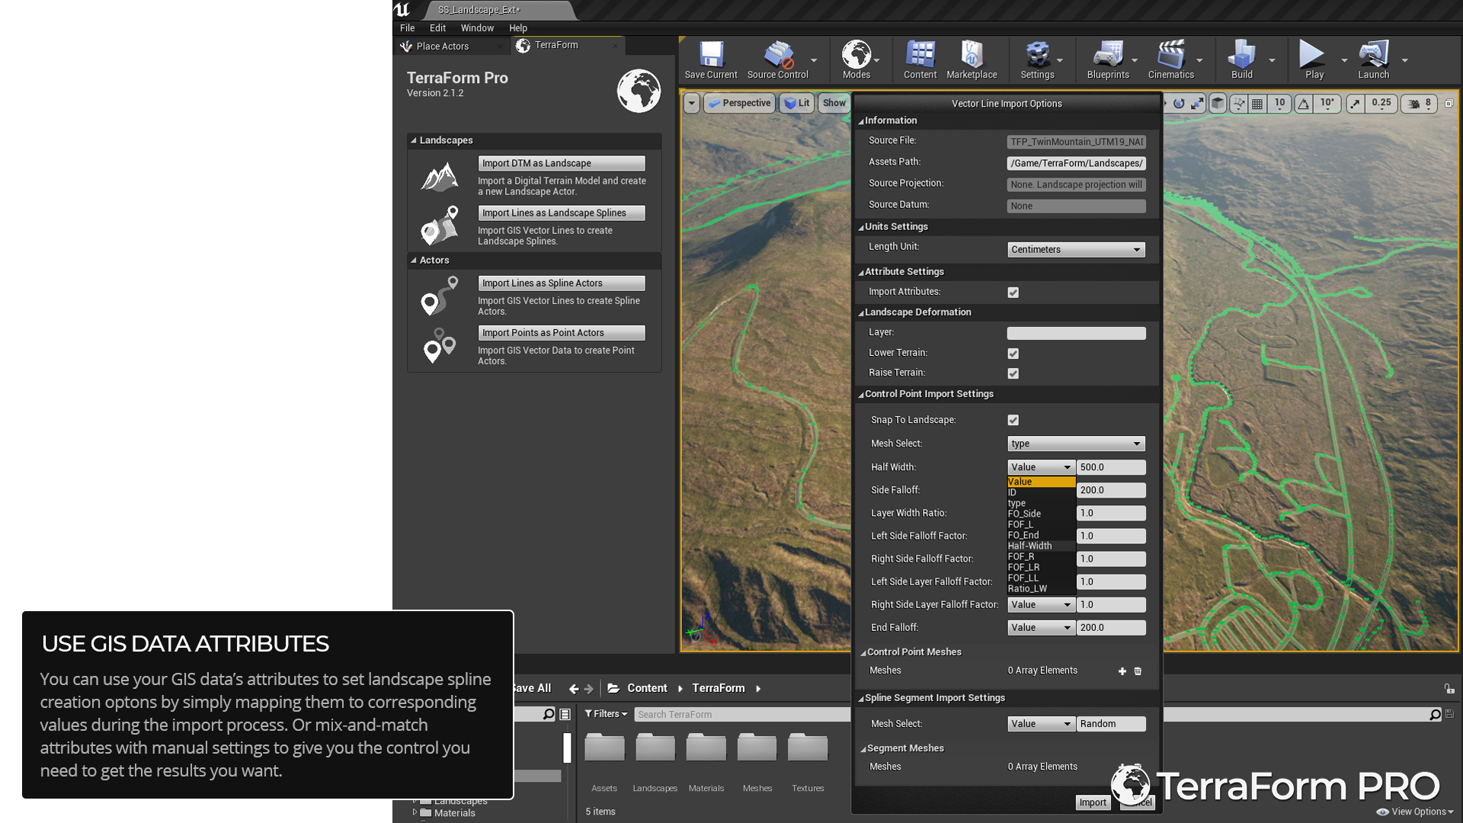
Task: Collapse the Landscapes group in TerraForm panel
Action: 413,140
